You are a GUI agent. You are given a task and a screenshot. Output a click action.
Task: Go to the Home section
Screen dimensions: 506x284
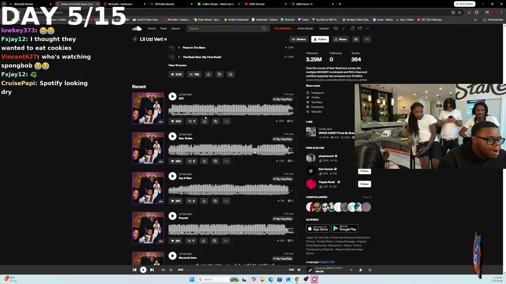click(x=152, y=28)
